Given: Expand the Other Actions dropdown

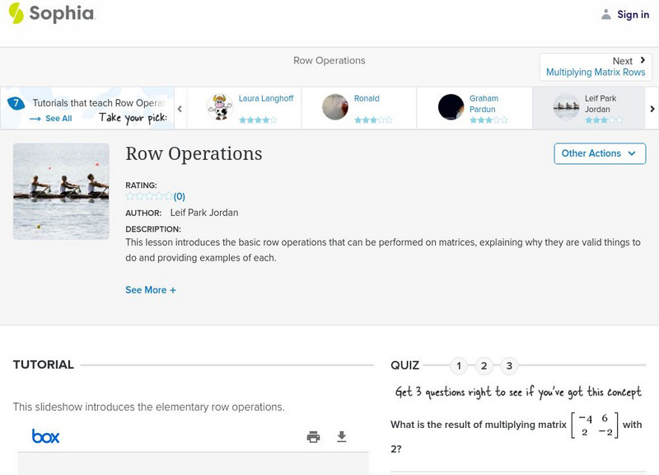Looking at the screenshot, I should click(600, 153).
